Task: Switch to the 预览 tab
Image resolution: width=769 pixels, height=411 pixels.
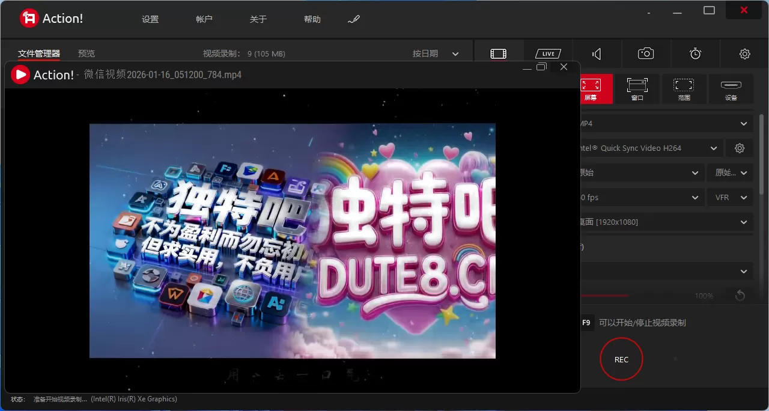Action: (86, 53)
